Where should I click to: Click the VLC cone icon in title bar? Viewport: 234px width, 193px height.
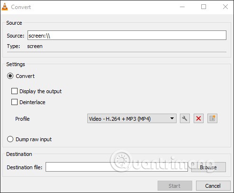click(x=5, y=7)
